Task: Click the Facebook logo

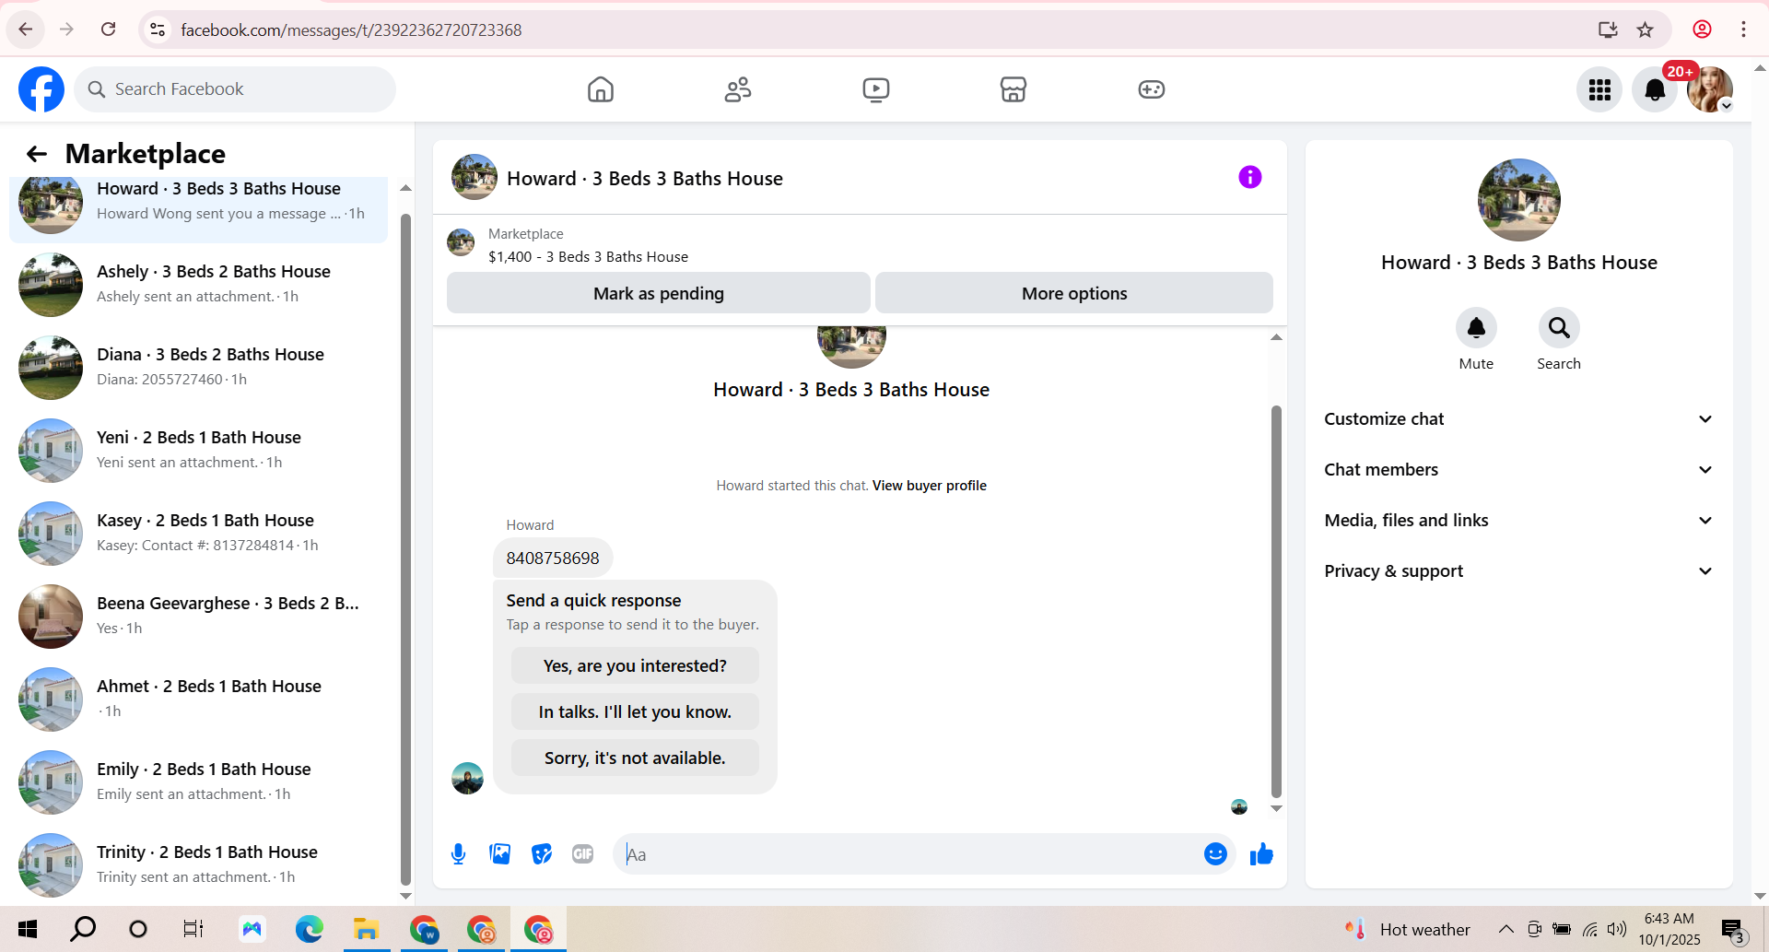Action: pyautogui.click(x=41, y=89)
